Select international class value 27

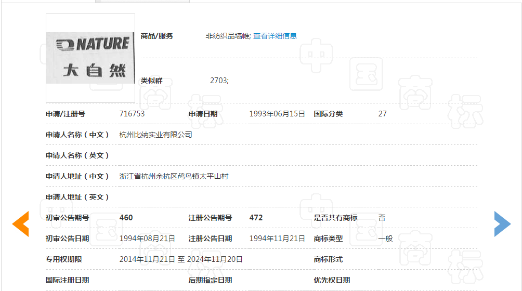click(383, 114)
